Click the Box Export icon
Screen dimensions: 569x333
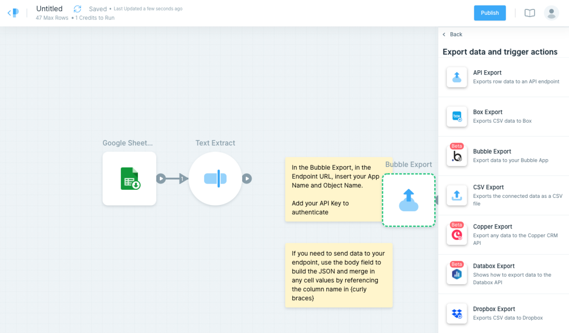[457, 116]
